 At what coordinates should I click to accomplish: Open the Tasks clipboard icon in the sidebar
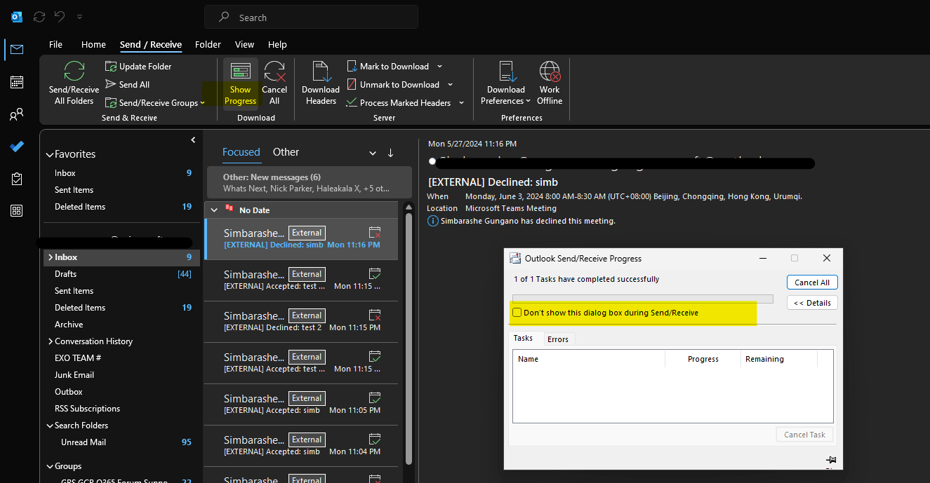coord(17,179)
